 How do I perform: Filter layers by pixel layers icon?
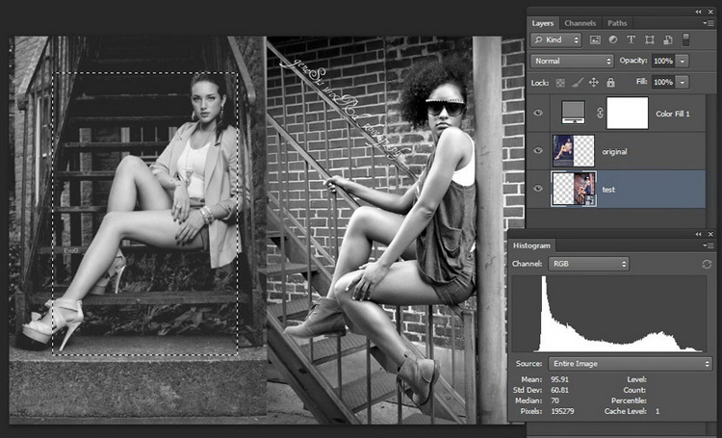(595, 40)
